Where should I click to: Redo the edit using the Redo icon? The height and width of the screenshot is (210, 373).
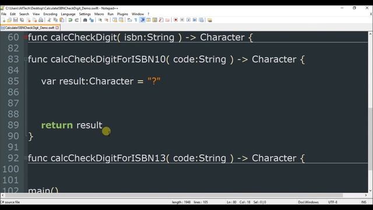coord(76,20)
